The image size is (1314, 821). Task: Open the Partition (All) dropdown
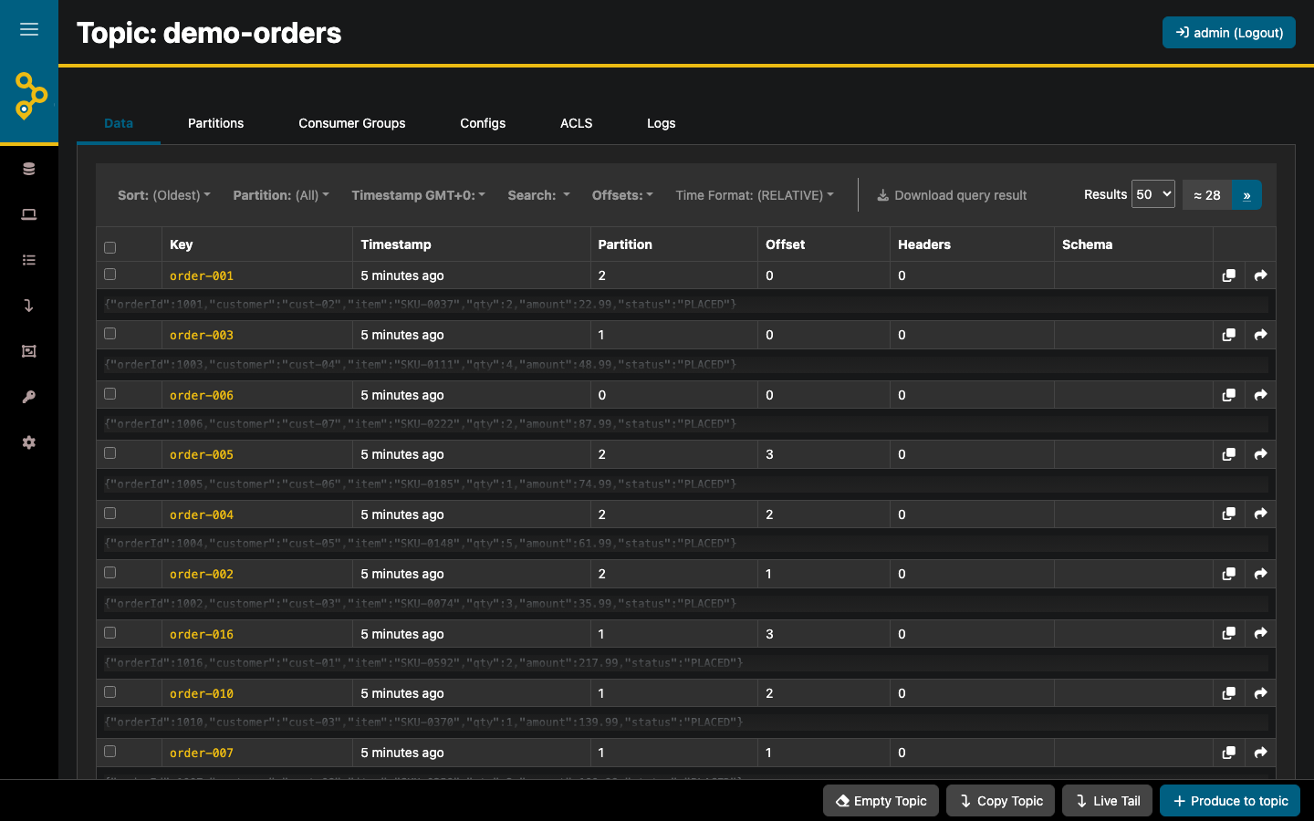(281, 195)
